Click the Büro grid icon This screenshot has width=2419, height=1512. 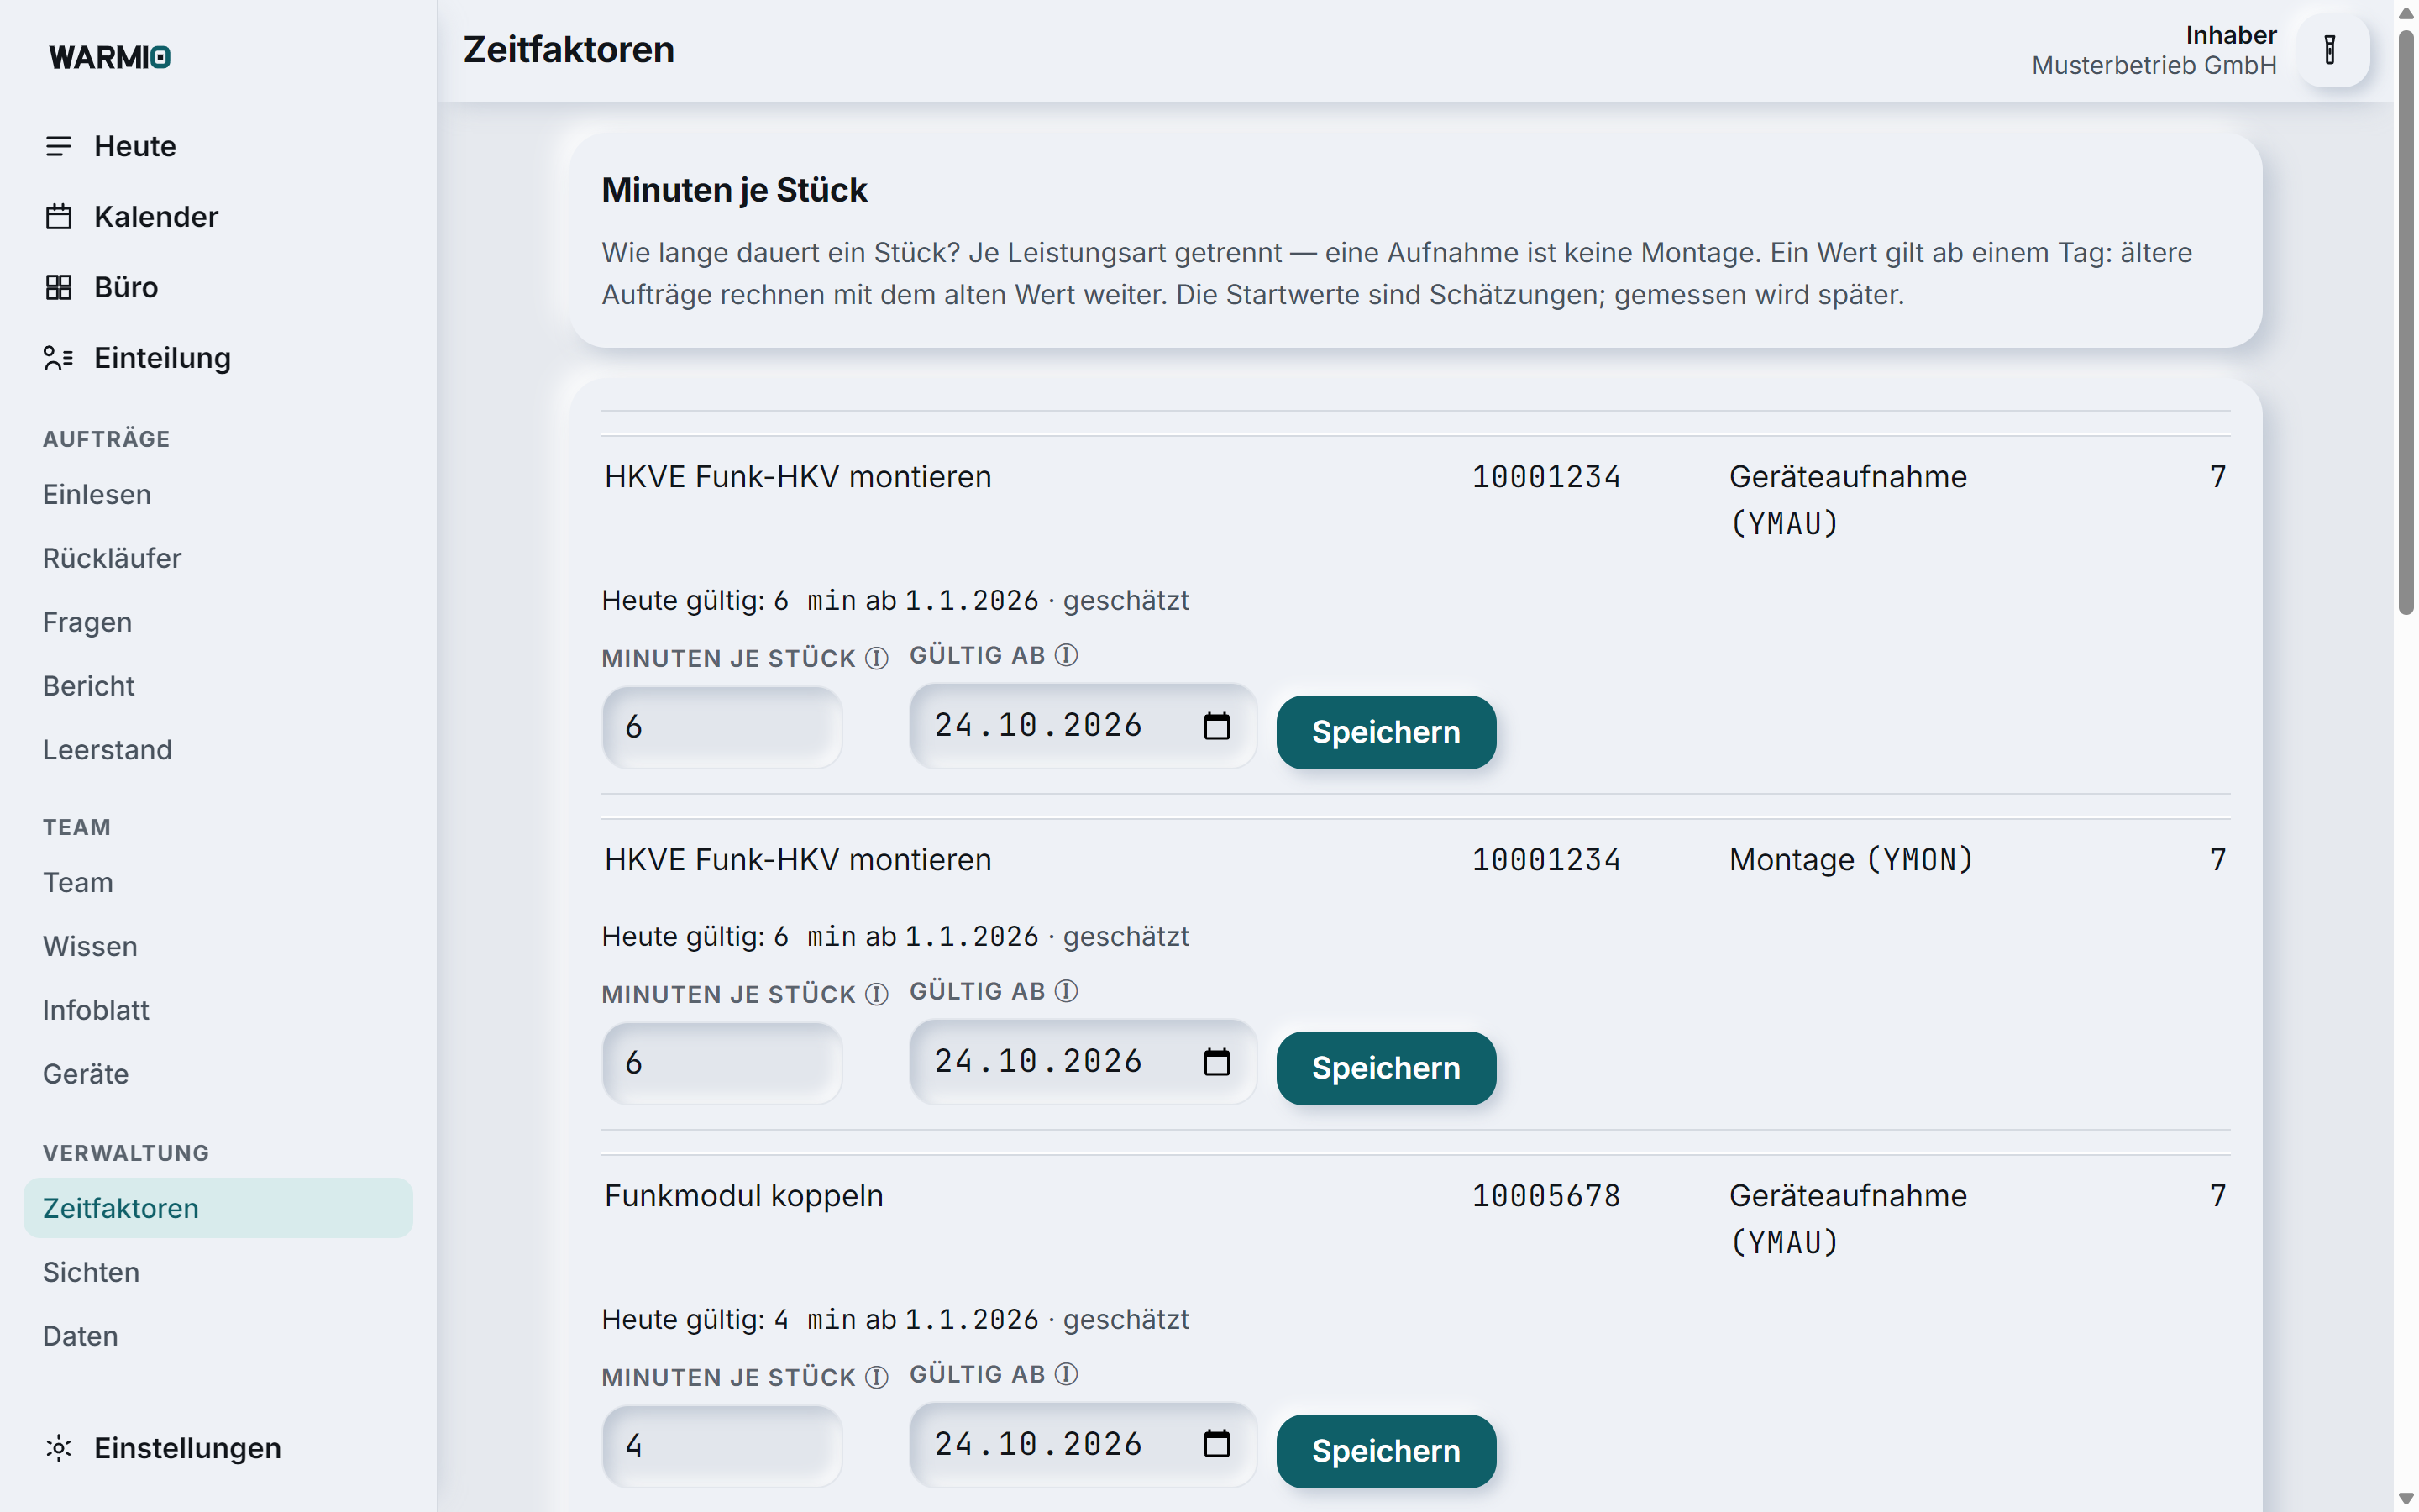(58, 287)
